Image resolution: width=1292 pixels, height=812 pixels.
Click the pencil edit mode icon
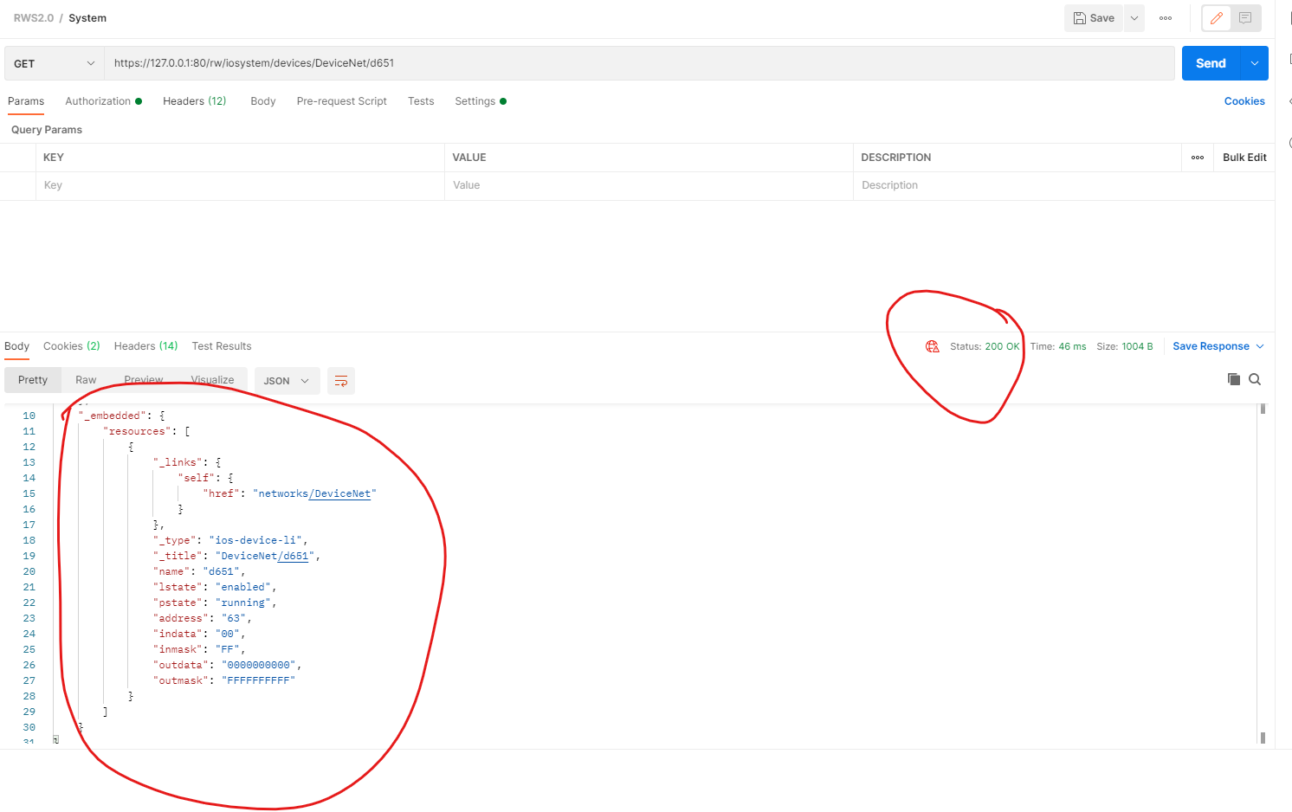(x=1216, y=17)
